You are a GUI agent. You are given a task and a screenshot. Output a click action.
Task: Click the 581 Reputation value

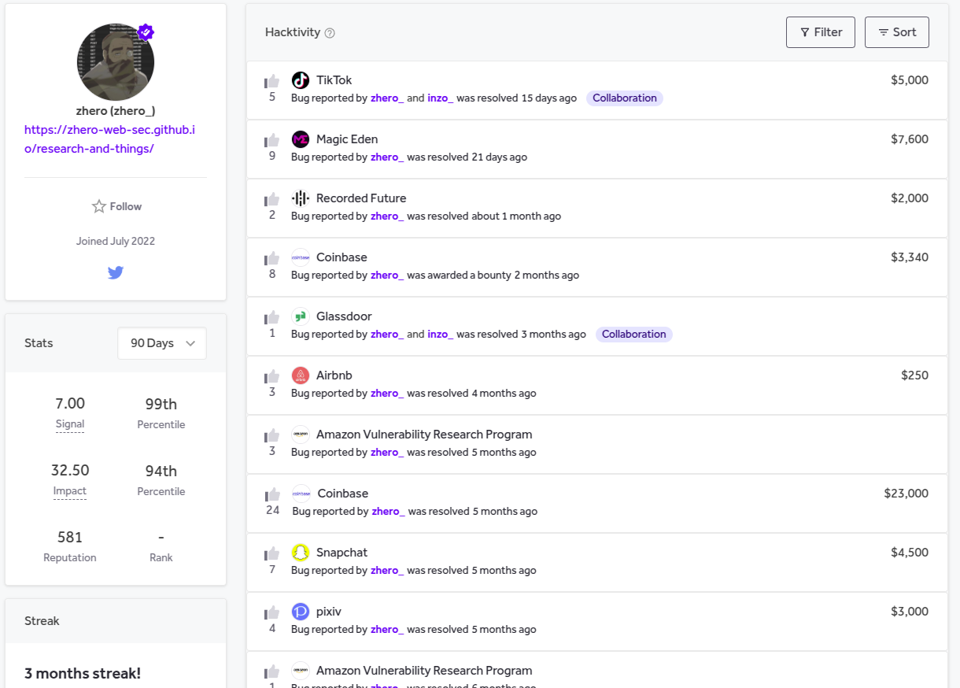70,538
